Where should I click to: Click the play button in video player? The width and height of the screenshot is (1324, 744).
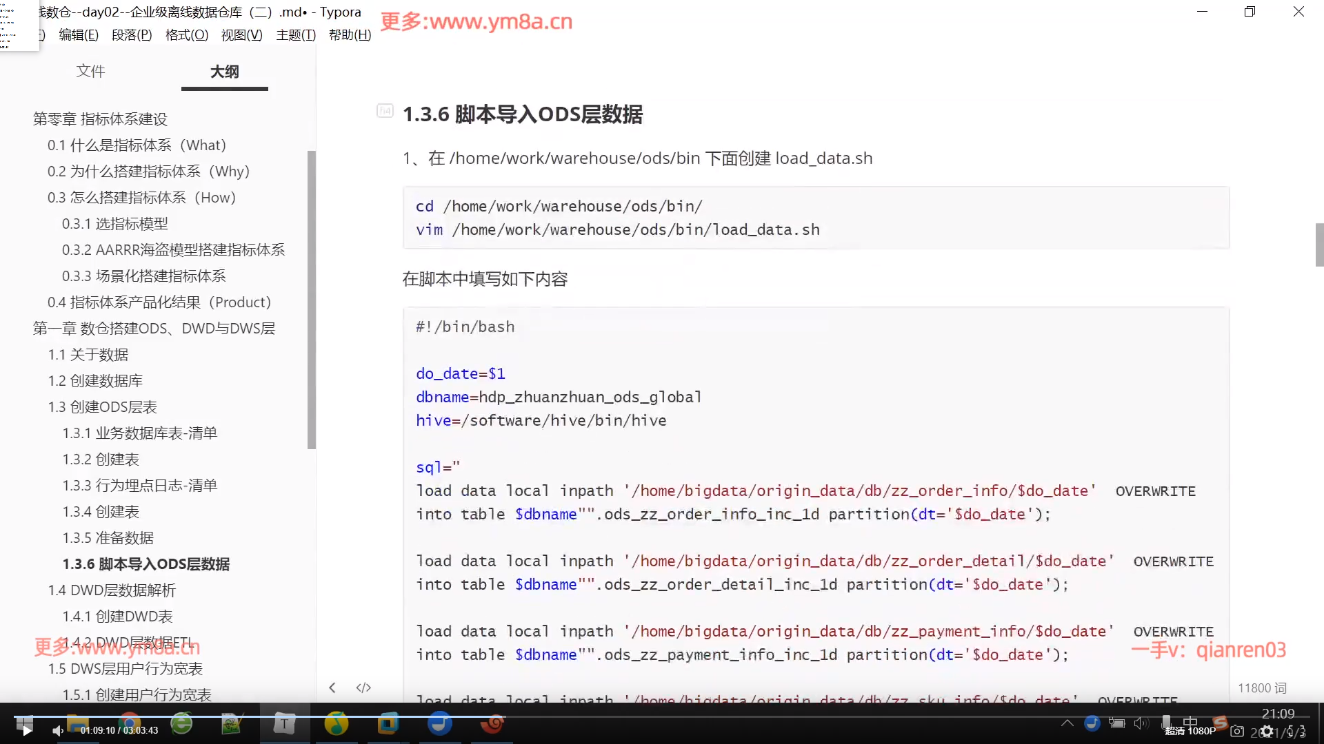coord(26,730)
